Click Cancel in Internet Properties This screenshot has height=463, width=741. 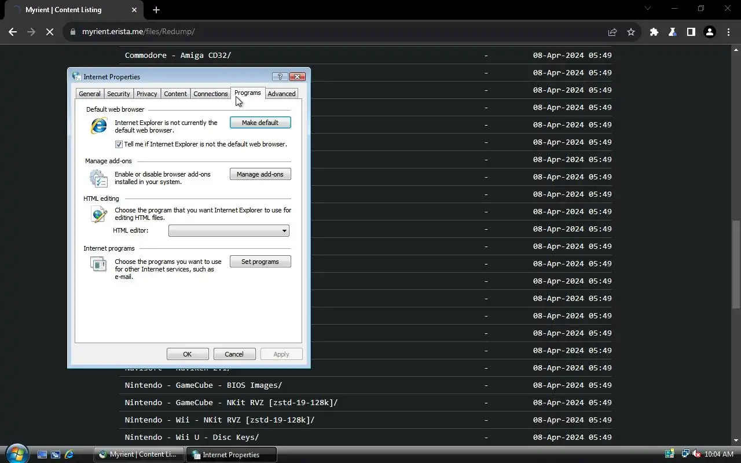(x=234, y=354)
